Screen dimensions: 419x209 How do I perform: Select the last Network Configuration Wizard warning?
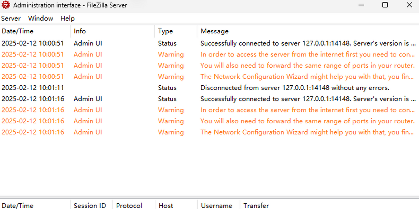(307, 132)
